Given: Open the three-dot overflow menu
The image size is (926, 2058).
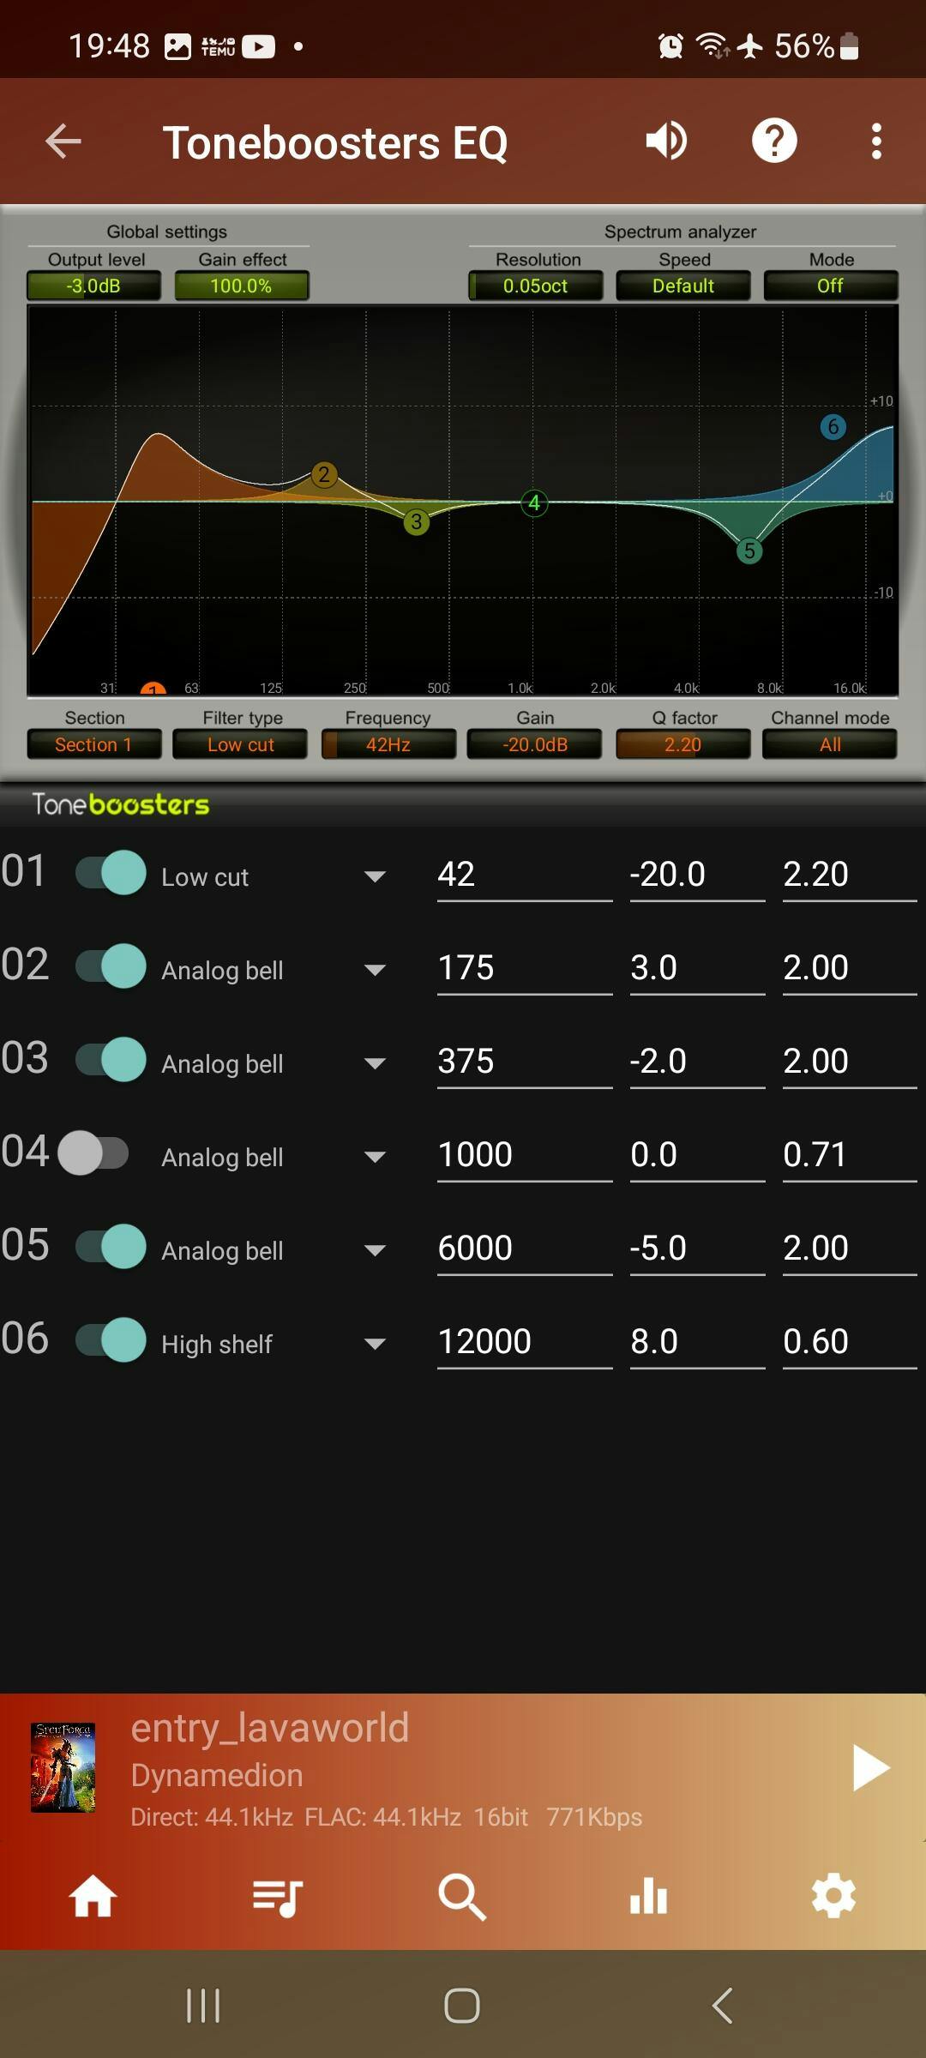Looking at the screenshot, I should (875, 141).
